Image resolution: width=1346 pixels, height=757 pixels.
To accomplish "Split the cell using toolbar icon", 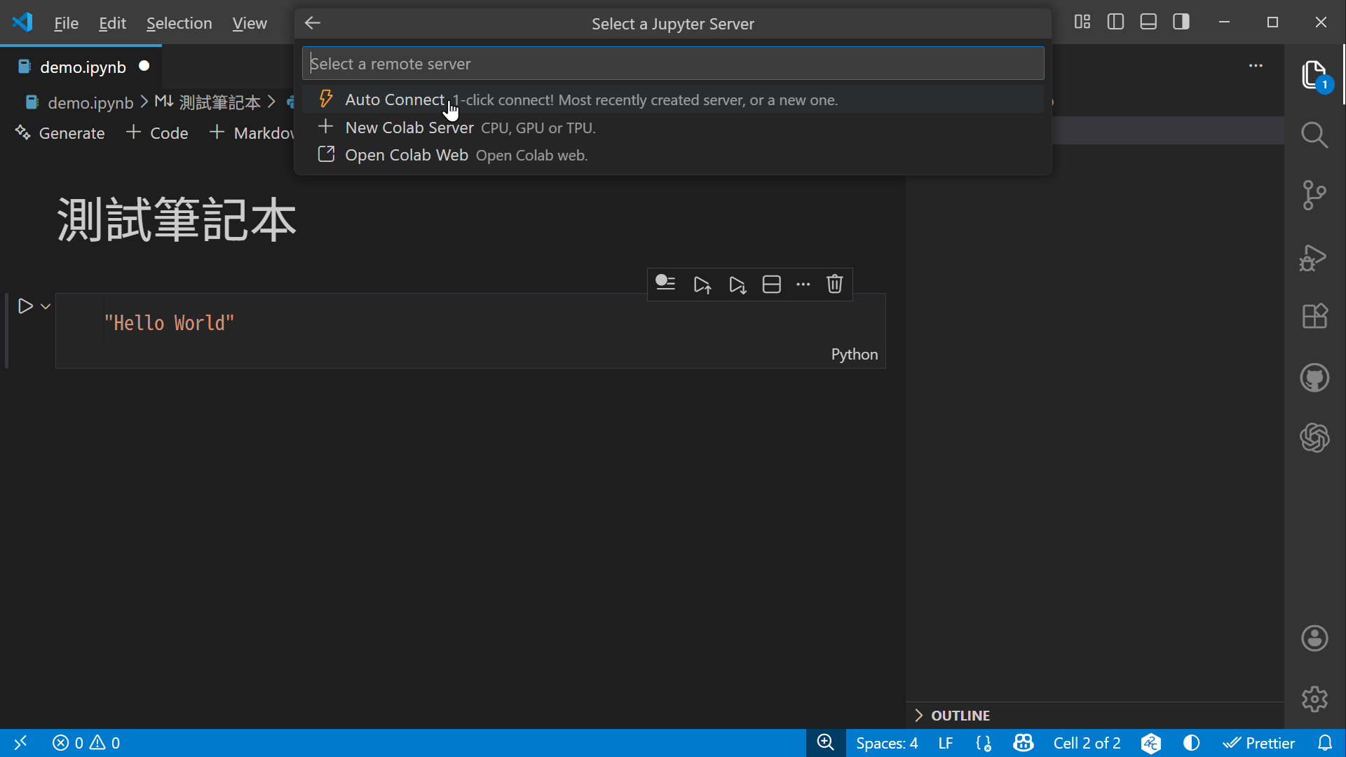I will point(771,284).
